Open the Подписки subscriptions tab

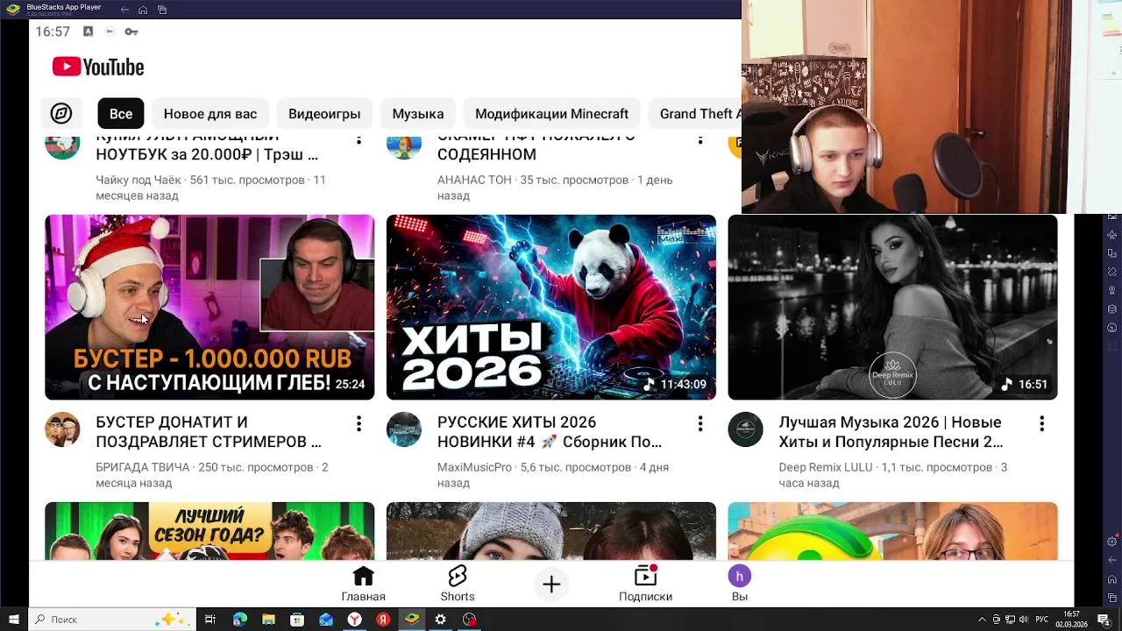(645, 584)
